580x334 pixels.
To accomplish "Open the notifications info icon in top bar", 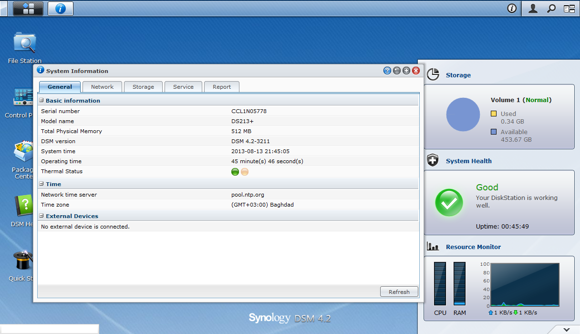I will pos(512,8).
